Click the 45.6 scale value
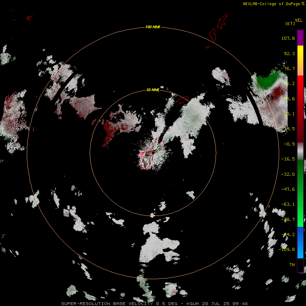306x306 pixels. tap(289, 99)
